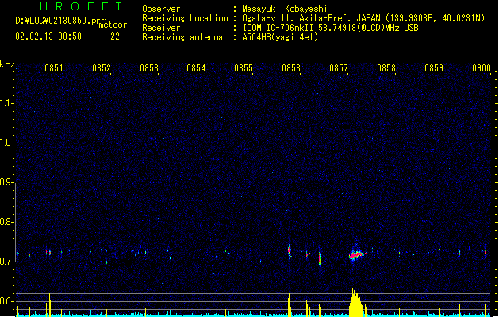The image size is (499, 317).
Task: Click the 'meteor' label
Action: point(113,25)
